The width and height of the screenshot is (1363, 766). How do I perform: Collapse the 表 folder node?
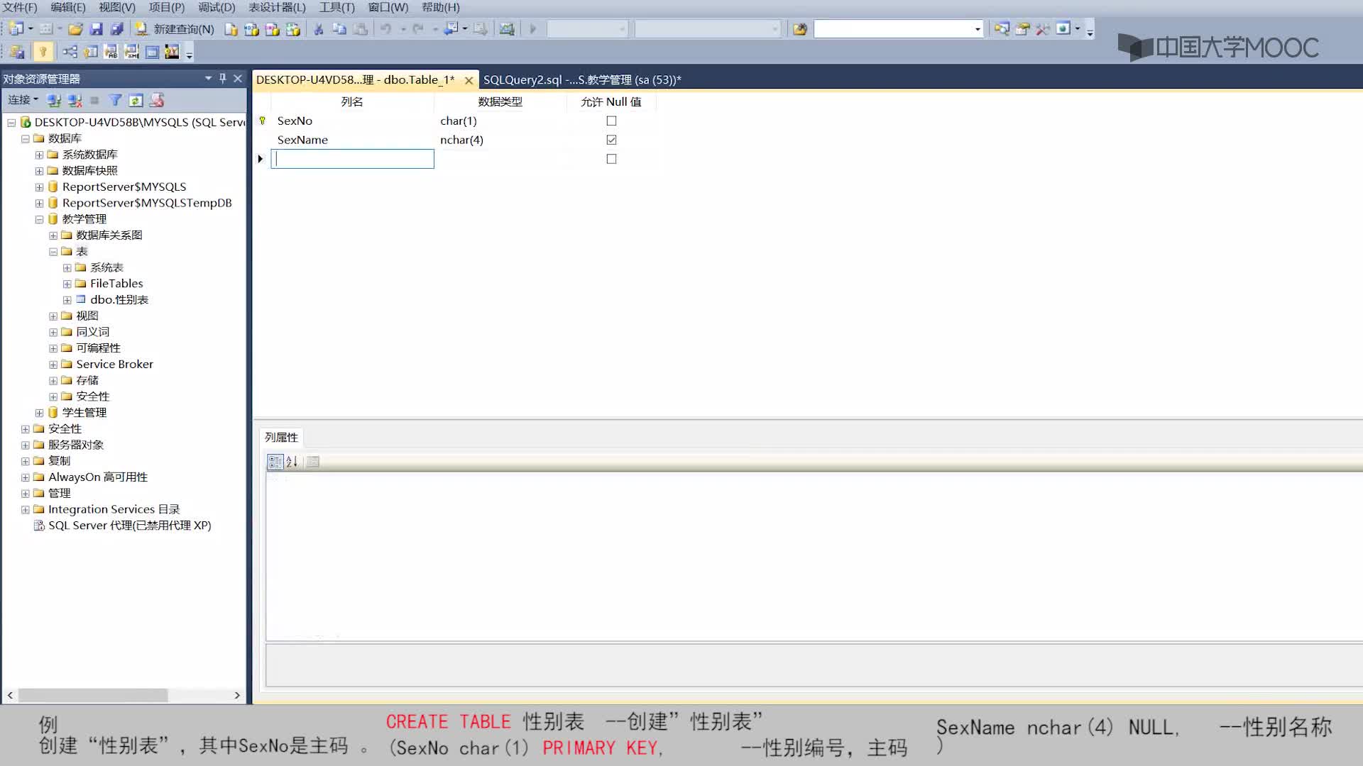[53, 252]
